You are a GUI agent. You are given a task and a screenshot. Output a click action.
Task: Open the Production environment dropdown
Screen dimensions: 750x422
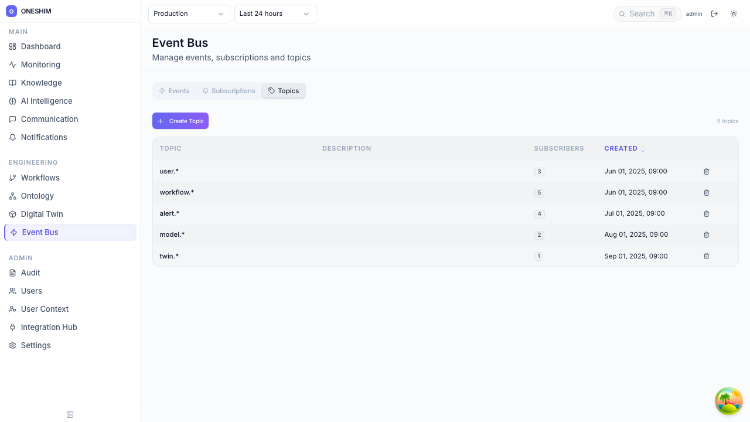coord(189,14)
